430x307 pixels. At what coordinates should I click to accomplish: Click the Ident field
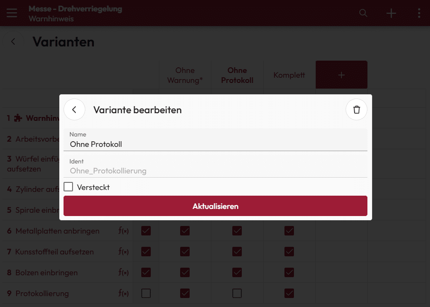pos(215,171)
